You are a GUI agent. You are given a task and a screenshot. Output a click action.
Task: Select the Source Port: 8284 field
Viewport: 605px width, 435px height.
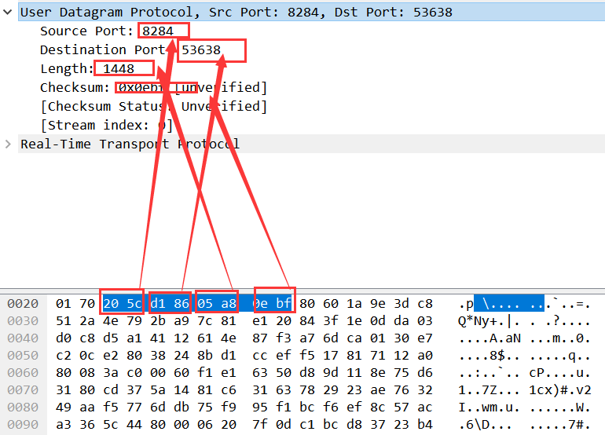107,31
